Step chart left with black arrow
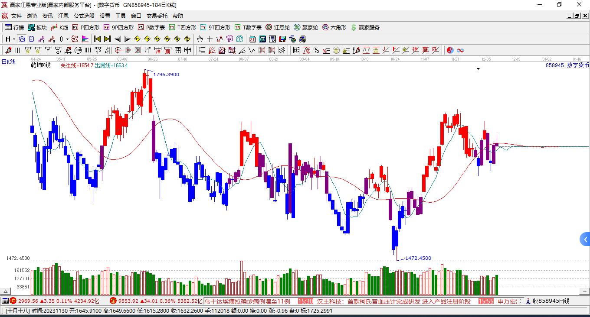This screenshot has height=317, width=590. point(117,39)
